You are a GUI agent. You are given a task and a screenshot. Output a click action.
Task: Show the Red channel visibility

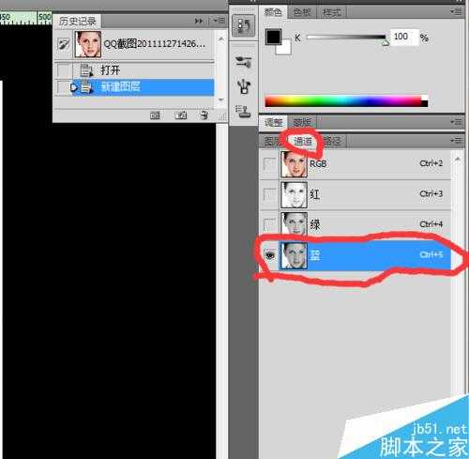pos(270,194)
